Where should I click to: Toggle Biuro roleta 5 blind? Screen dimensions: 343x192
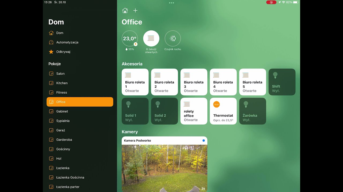(253, 82)
